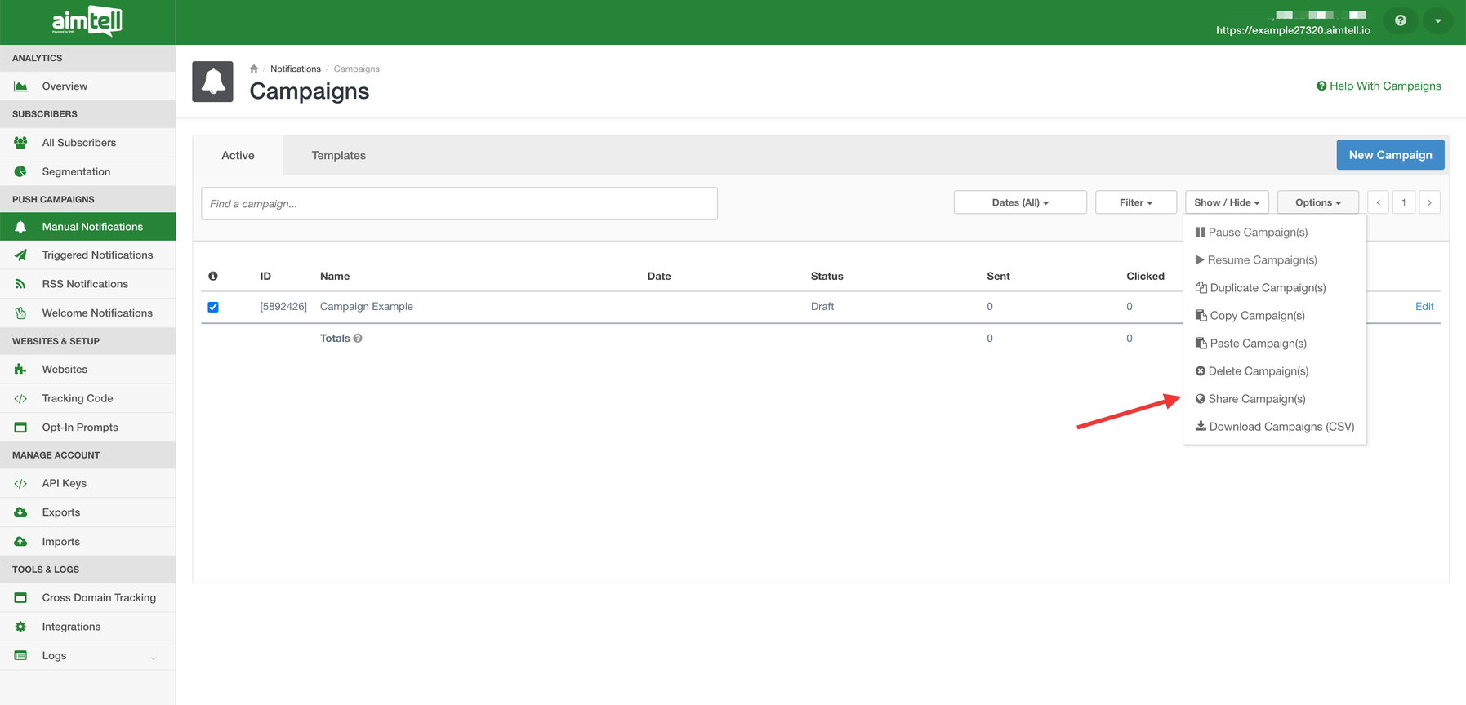Go to next page of campaigns
Screen dimensions: 1466x705
[x=1429, y=202]
